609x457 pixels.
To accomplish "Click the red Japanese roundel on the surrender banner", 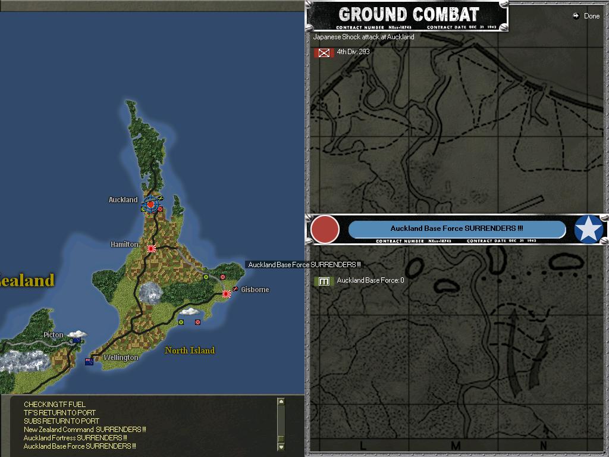I will [325, 229].
